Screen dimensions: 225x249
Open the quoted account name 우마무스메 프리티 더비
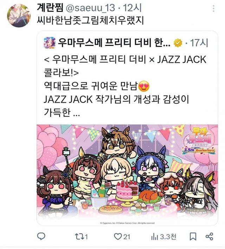click(x=114, y=43)
